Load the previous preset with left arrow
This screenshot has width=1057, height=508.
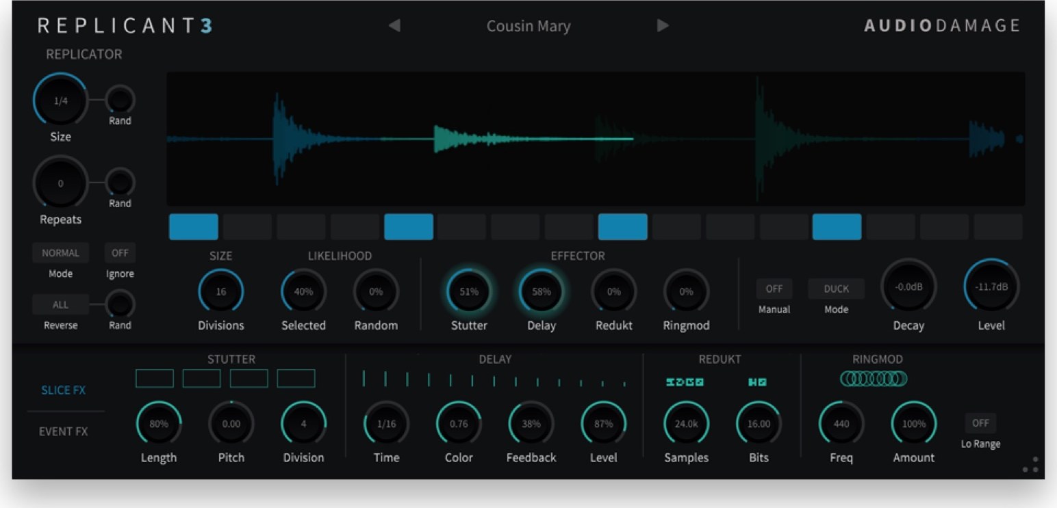394,26
